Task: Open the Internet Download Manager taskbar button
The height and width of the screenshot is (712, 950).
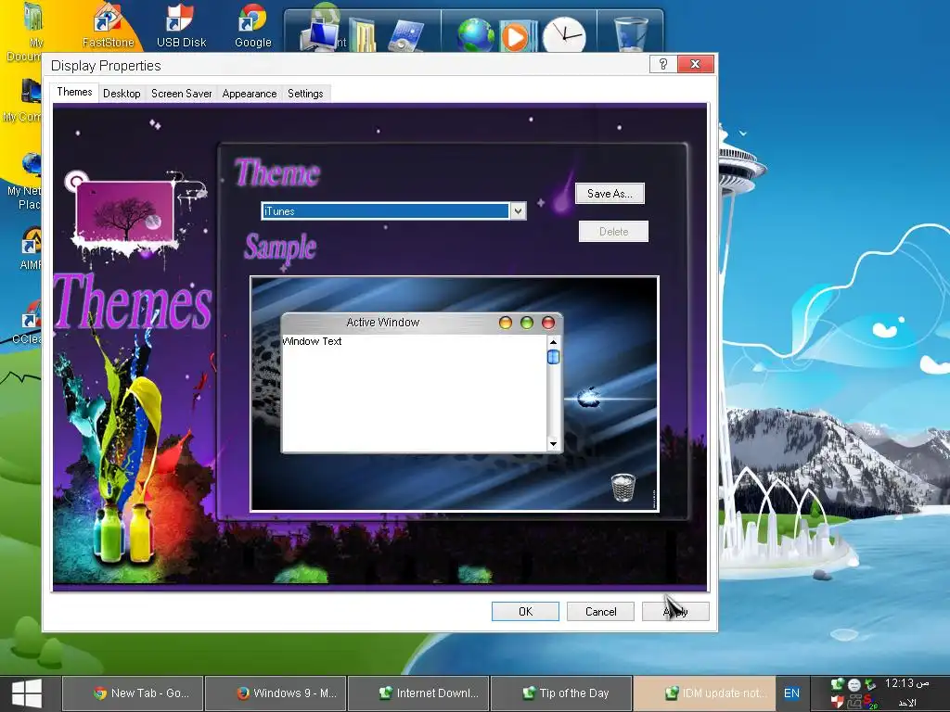Action: [x=418, y=693]
